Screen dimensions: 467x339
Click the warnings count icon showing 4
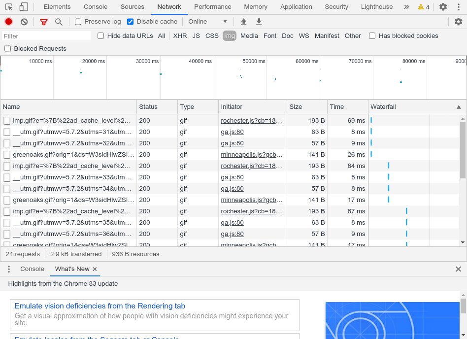(424, 7)
